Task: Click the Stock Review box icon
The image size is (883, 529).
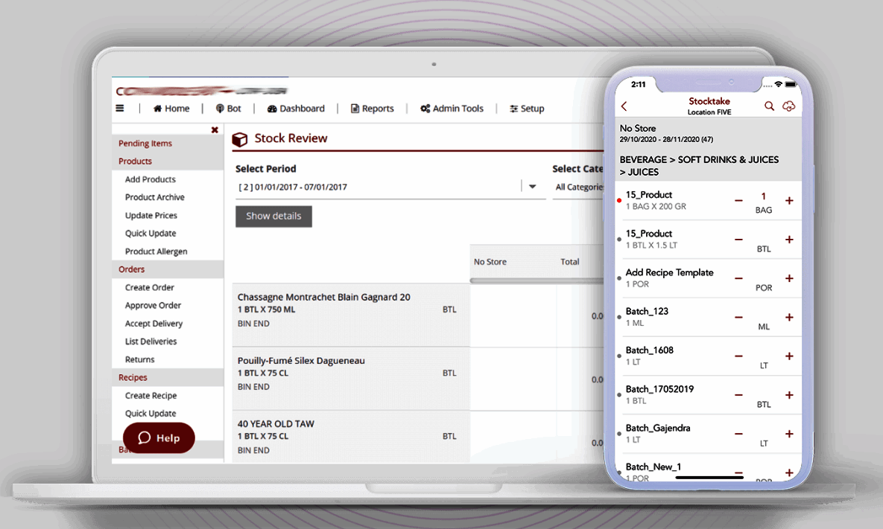Action: 239,139
